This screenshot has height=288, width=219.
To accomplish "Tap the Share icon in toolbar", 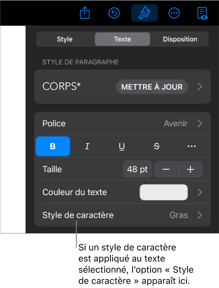I will (x=85, y=13).
